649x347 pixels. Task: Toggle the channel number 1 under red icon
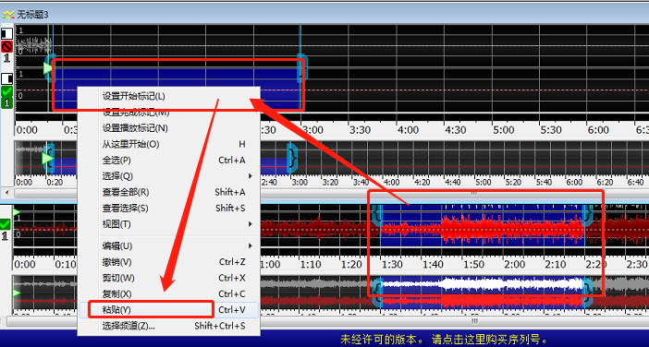pyautogui.click(x=6, y=59)
